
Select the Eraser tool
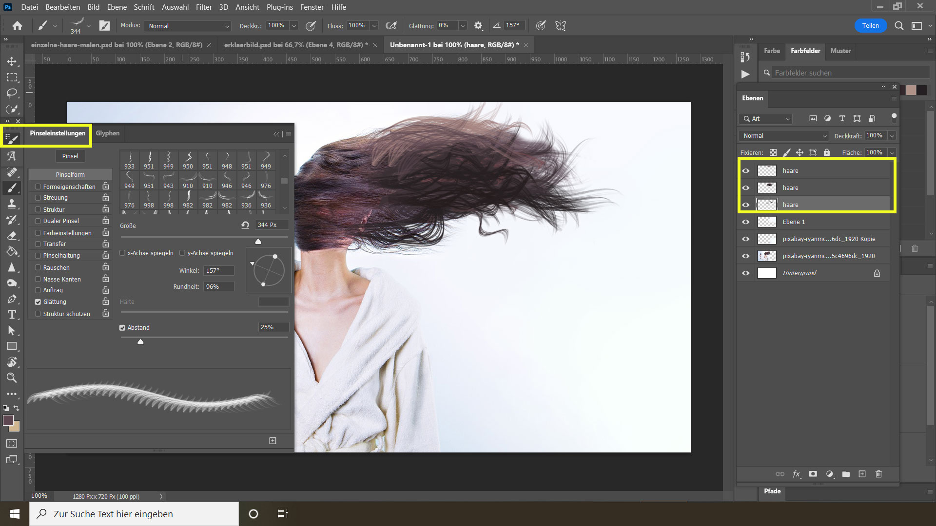pyautogui.click(x=12, y=236)
